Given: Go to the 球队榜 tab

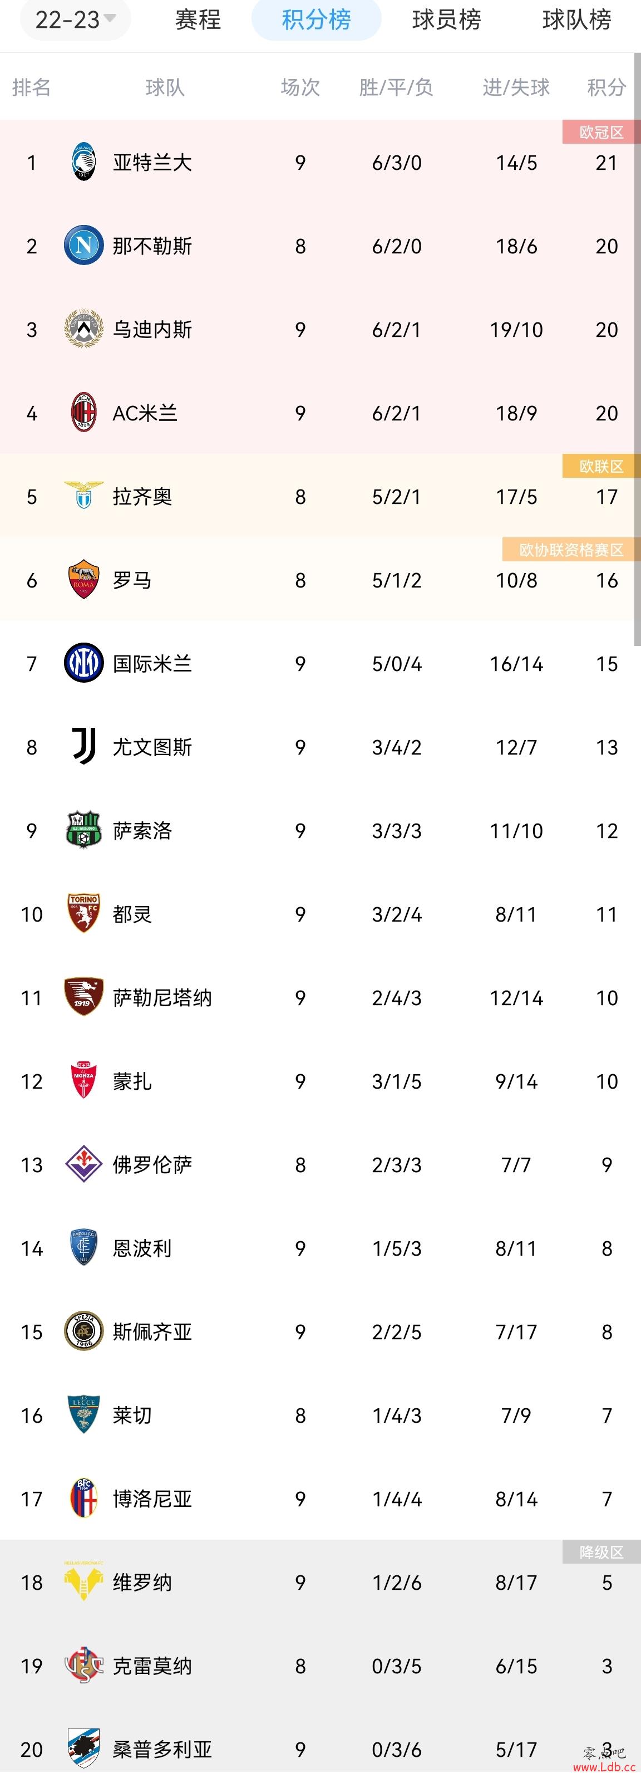Looking at the screenshot, I should point(576,19).
